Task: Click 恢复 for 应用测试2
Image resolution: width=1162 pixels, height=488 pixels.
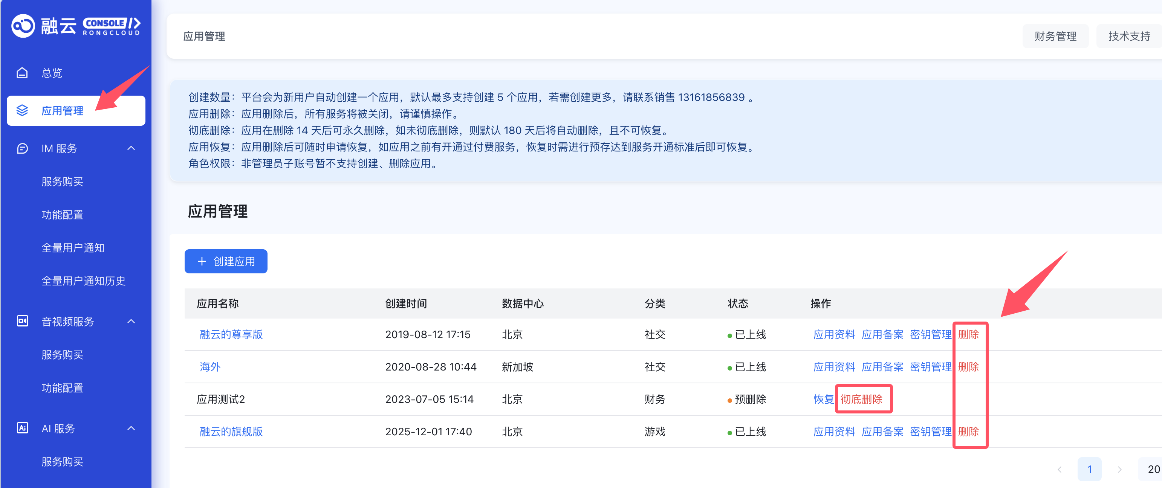Action: [823, 399]
